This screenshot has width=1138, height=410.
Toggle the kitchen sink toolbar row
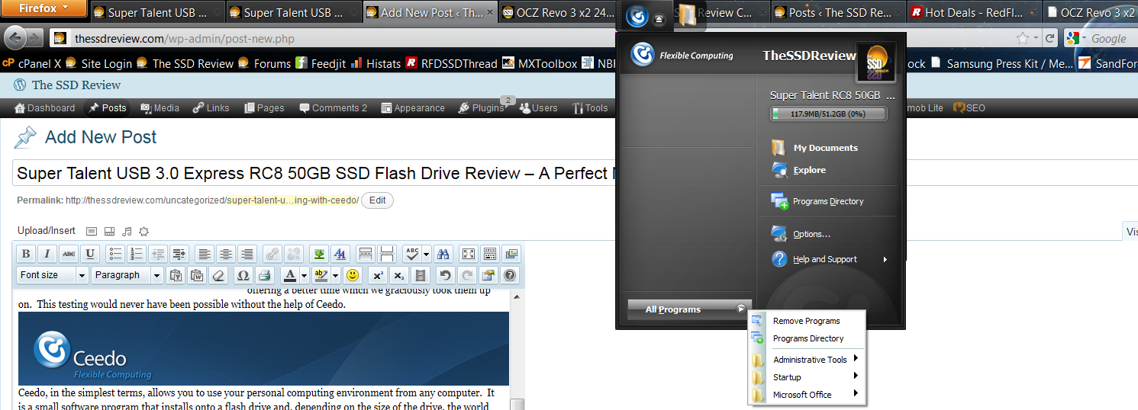coord(491,254)
